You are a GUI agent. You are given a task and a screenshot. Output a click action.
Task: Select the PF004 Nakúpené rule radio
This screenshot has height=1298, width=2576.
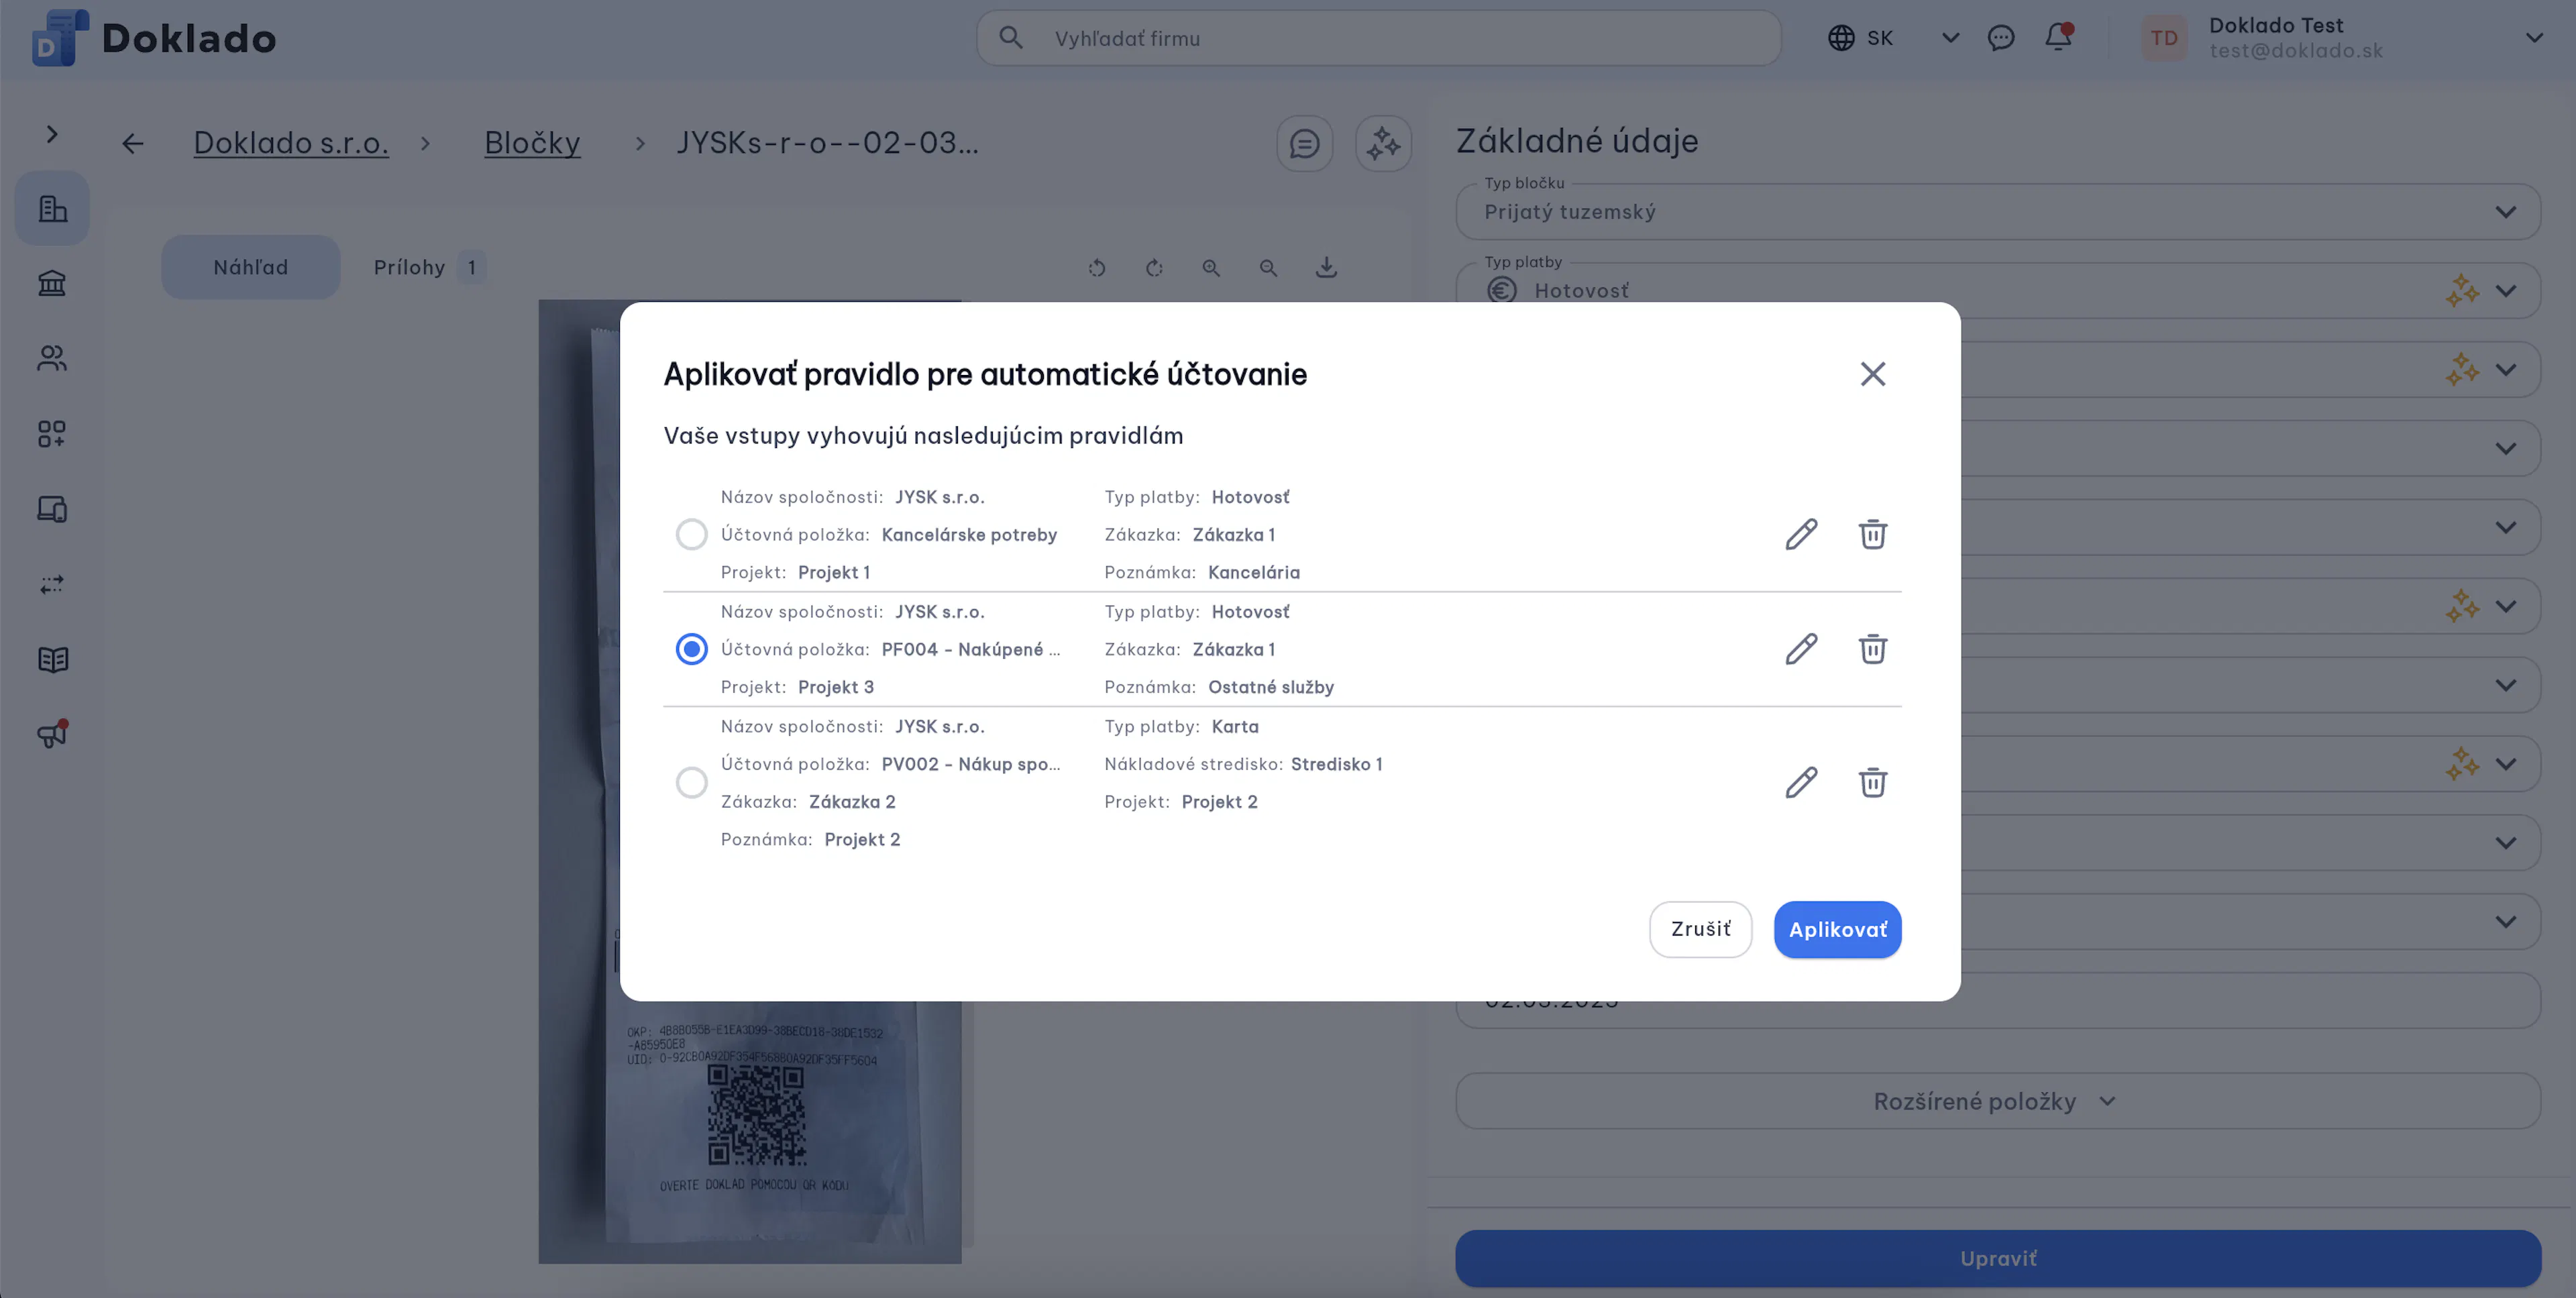[x=691, y=649]
